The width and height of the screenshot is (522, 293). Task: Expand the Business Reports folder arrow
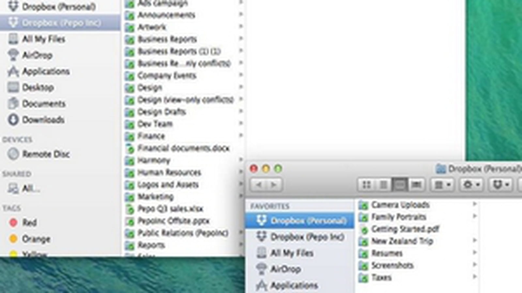241,38
